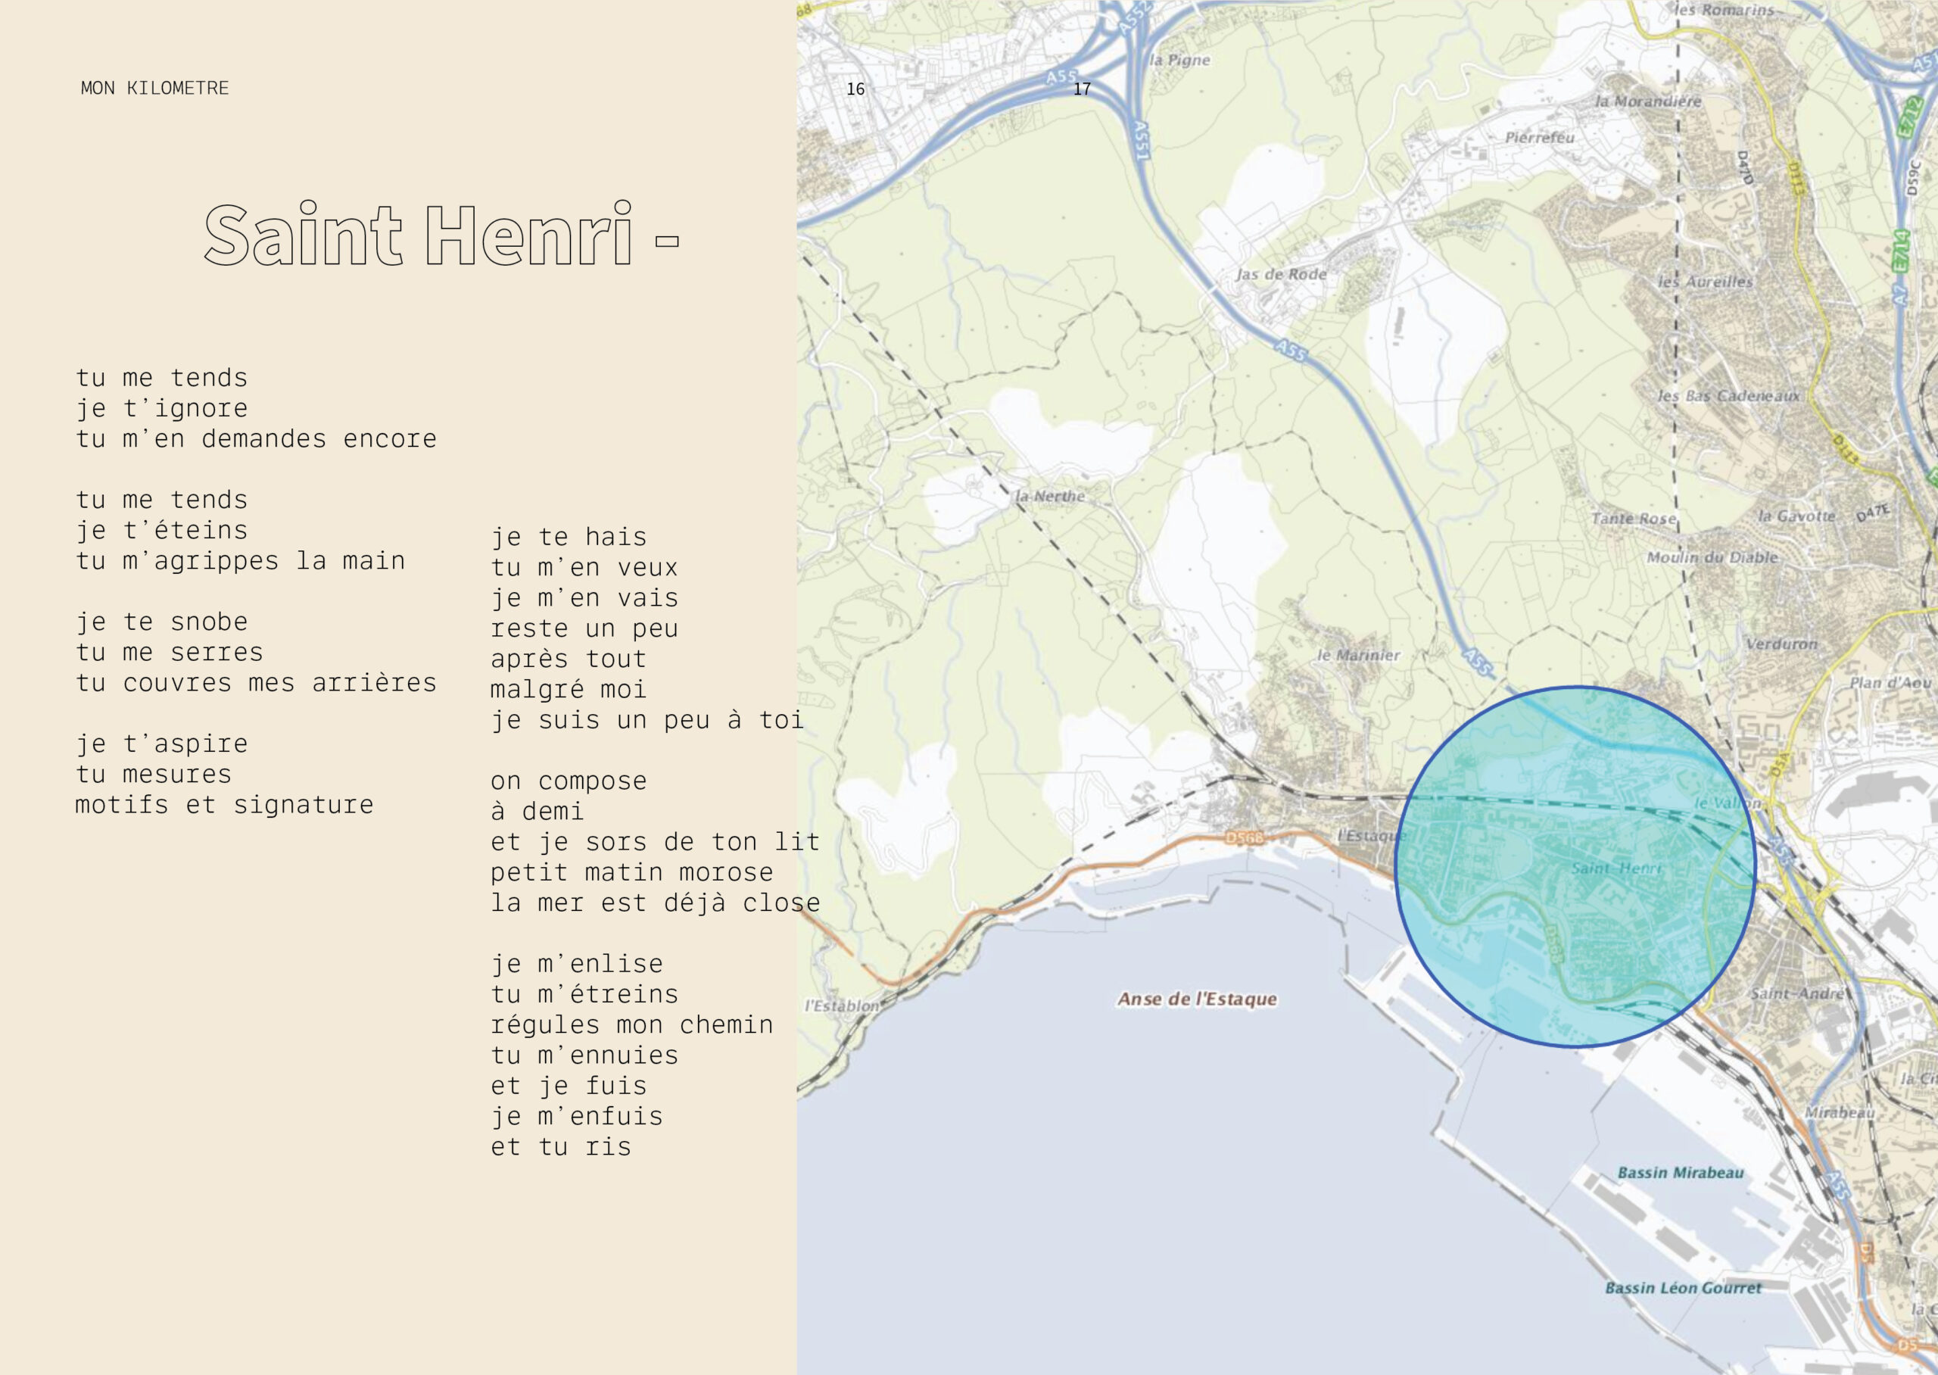Click the line "je t'ignore"
1938x1375 pixels.
[x=162, y=408]
